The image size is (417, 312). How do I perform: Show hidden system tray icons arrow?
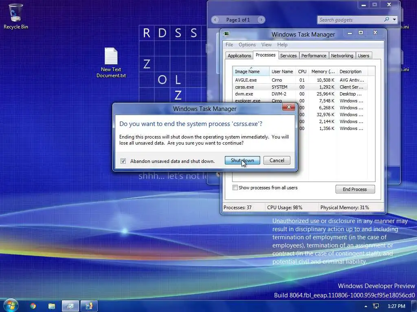tap(366, 306)
